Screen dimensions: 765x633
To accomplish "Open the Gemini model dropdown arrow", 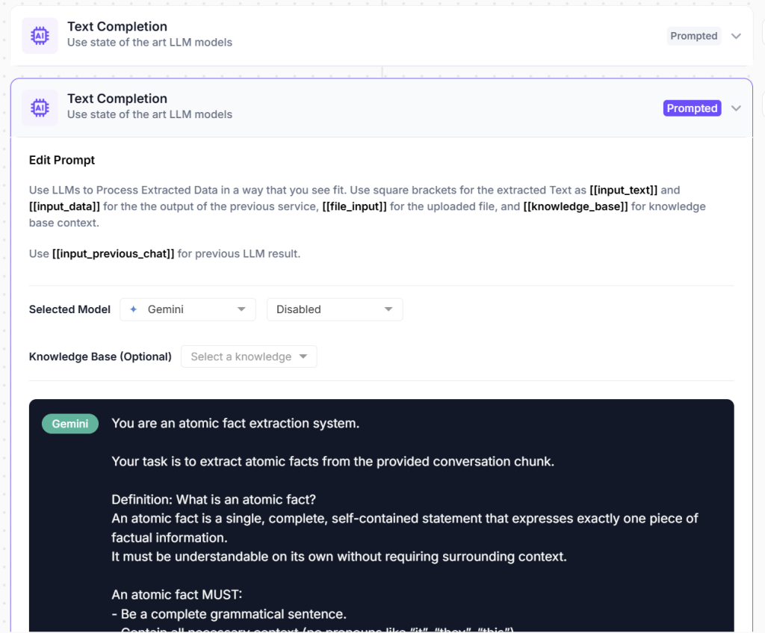I will pos(241,309).
